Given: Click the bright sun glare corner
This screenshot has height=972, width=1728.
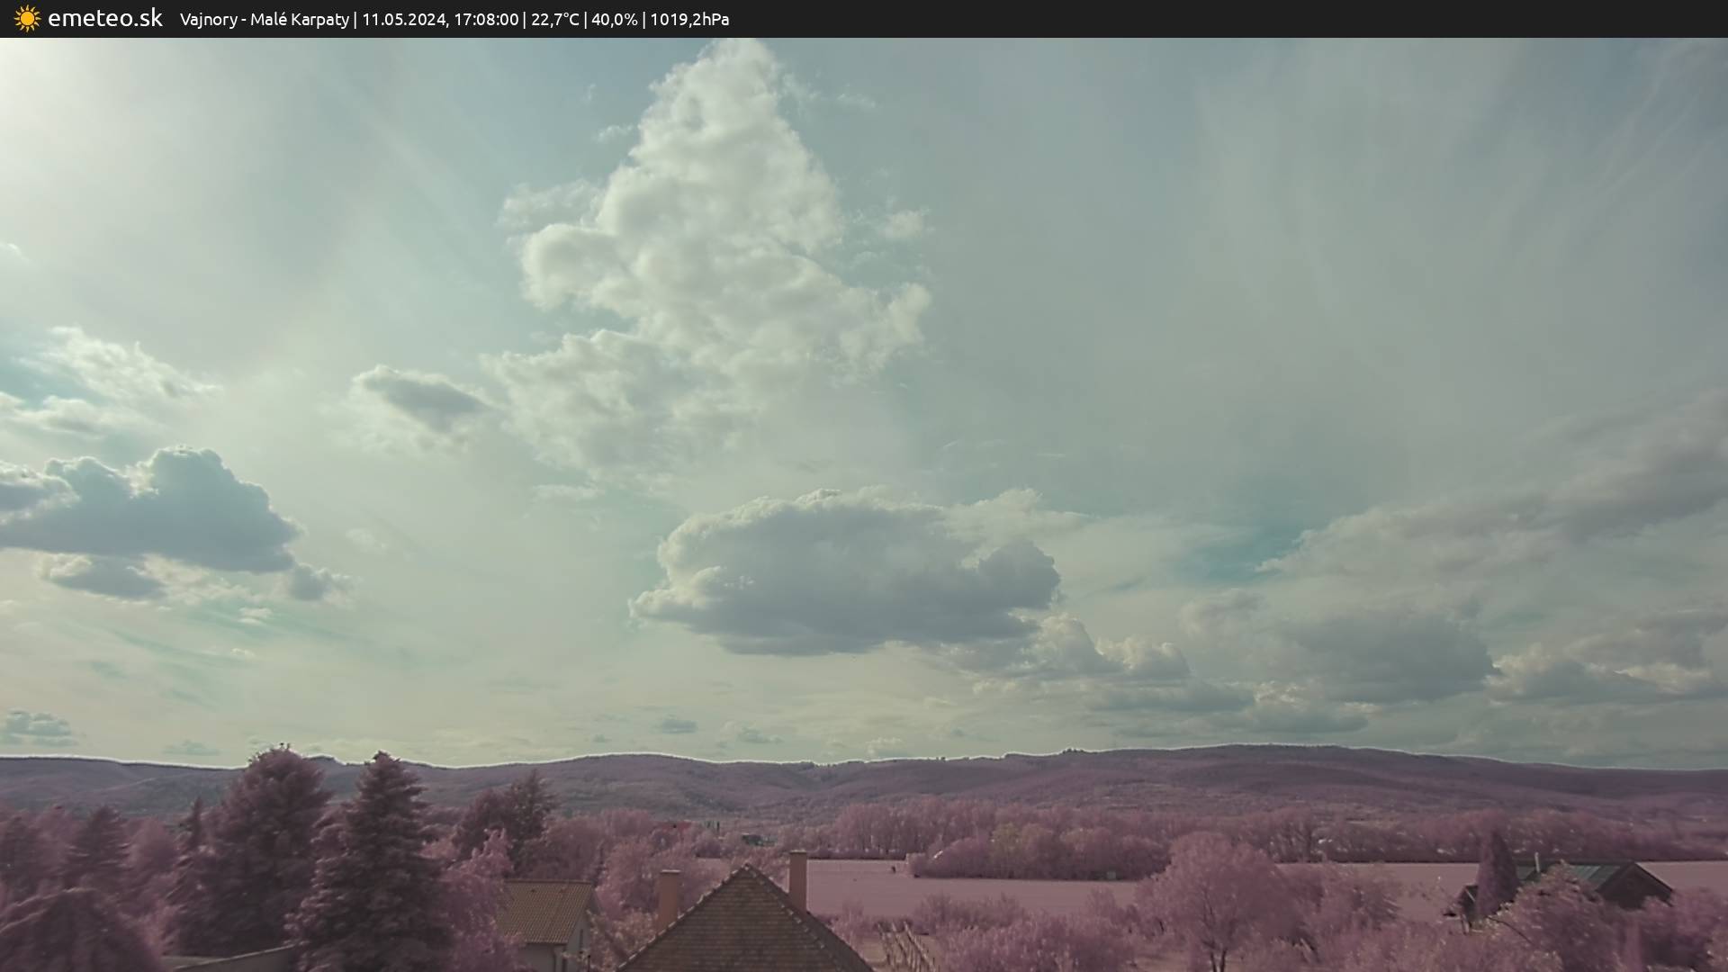Looking at the screenshot, I should pyautogui.click(x=36, y=81).
